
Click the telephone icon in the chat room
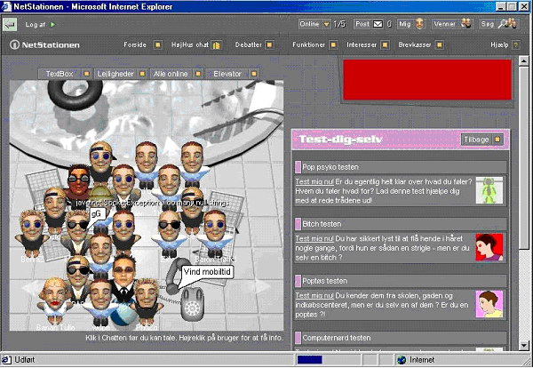point(193,308)
